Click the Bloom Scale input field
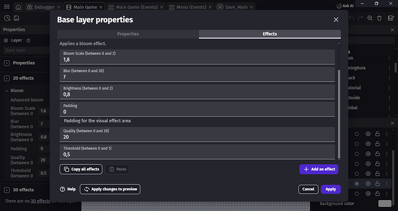 pos(197,57)
